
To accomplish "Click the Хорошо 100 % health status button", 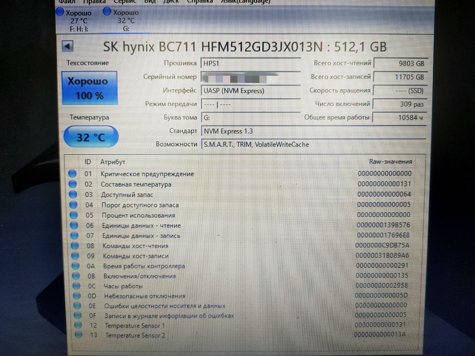I will pyautogui.click(x=90, y=88).
